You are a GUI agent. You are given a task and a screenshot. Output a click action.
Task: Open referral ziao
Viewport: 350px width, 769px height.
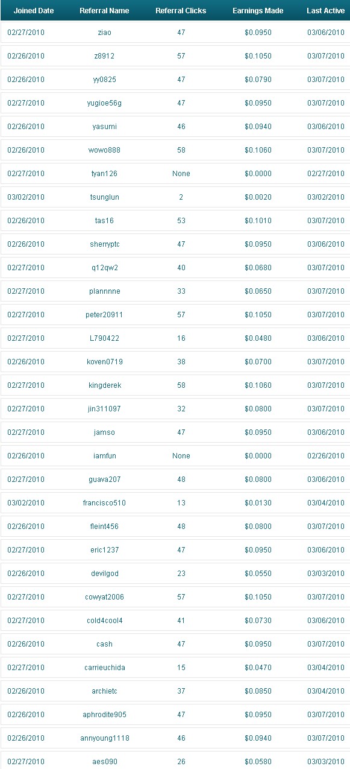(x=104, y=33)
